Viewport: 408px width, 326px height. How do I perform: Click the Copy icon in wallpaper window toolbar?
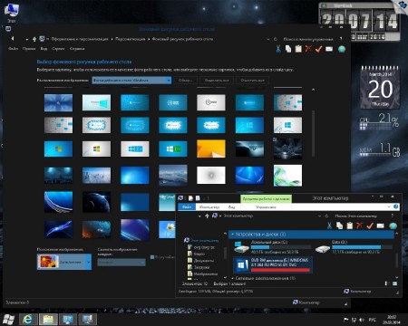pos(288,49)
